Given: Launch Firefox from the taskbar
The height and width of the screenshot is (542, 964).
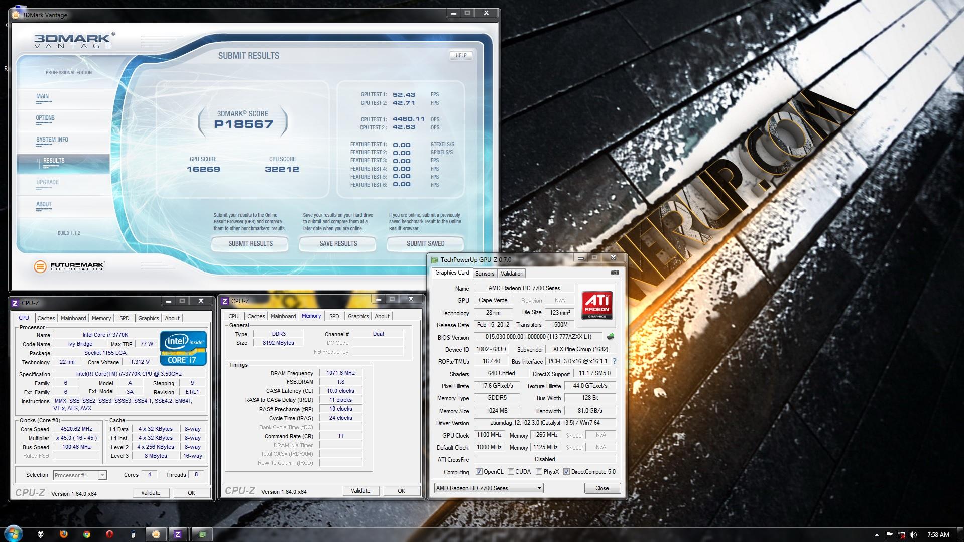Looking at the screenshot, I should (63, 534).
